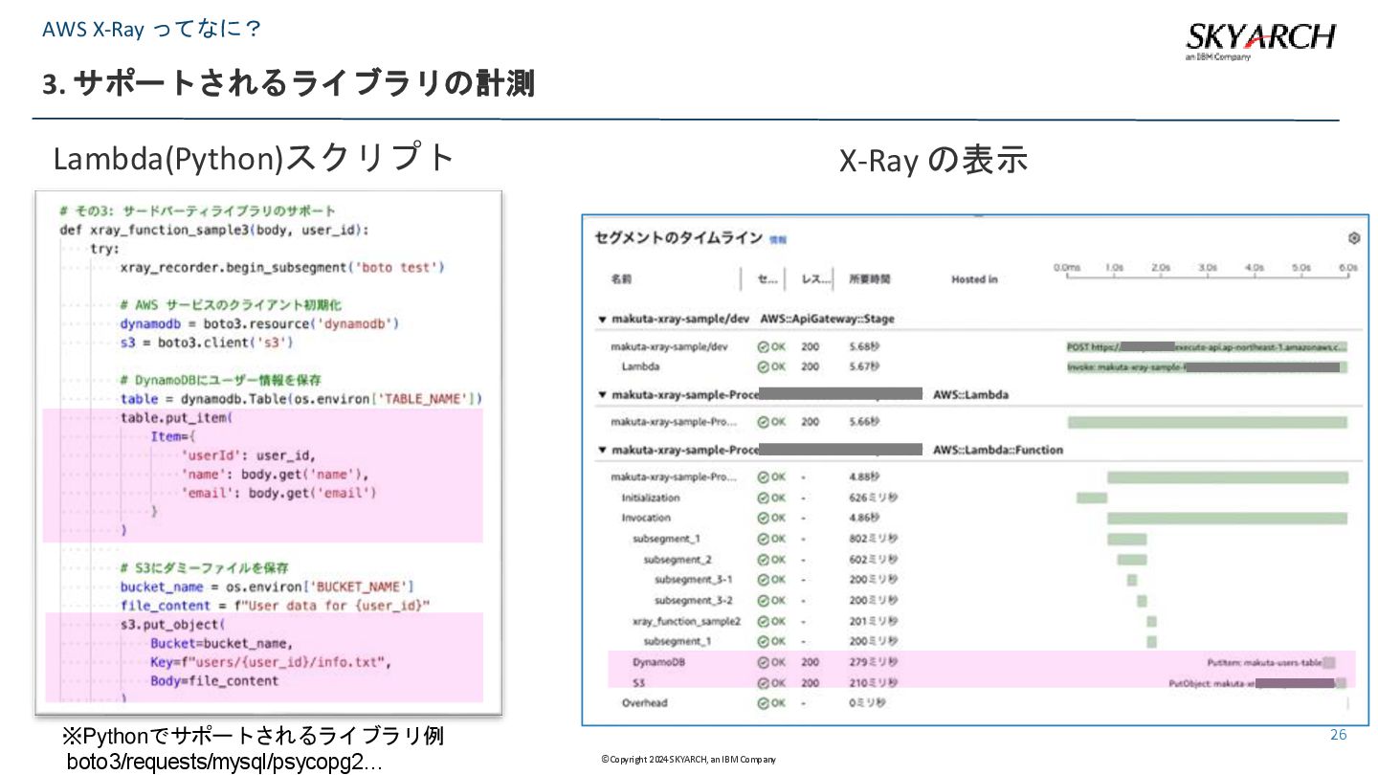
Task: Click the レス... column header
Action: click(x=816, y=279)
